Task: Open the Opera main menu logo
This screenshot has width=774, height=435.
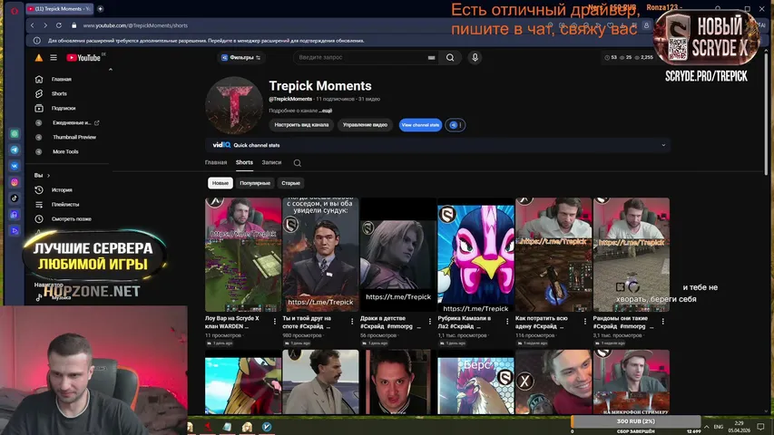Action: tap(15, 10)
